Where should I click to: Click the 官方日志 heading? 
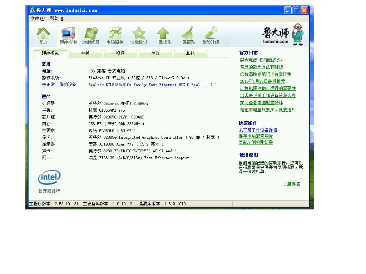[x=249, y=53]
